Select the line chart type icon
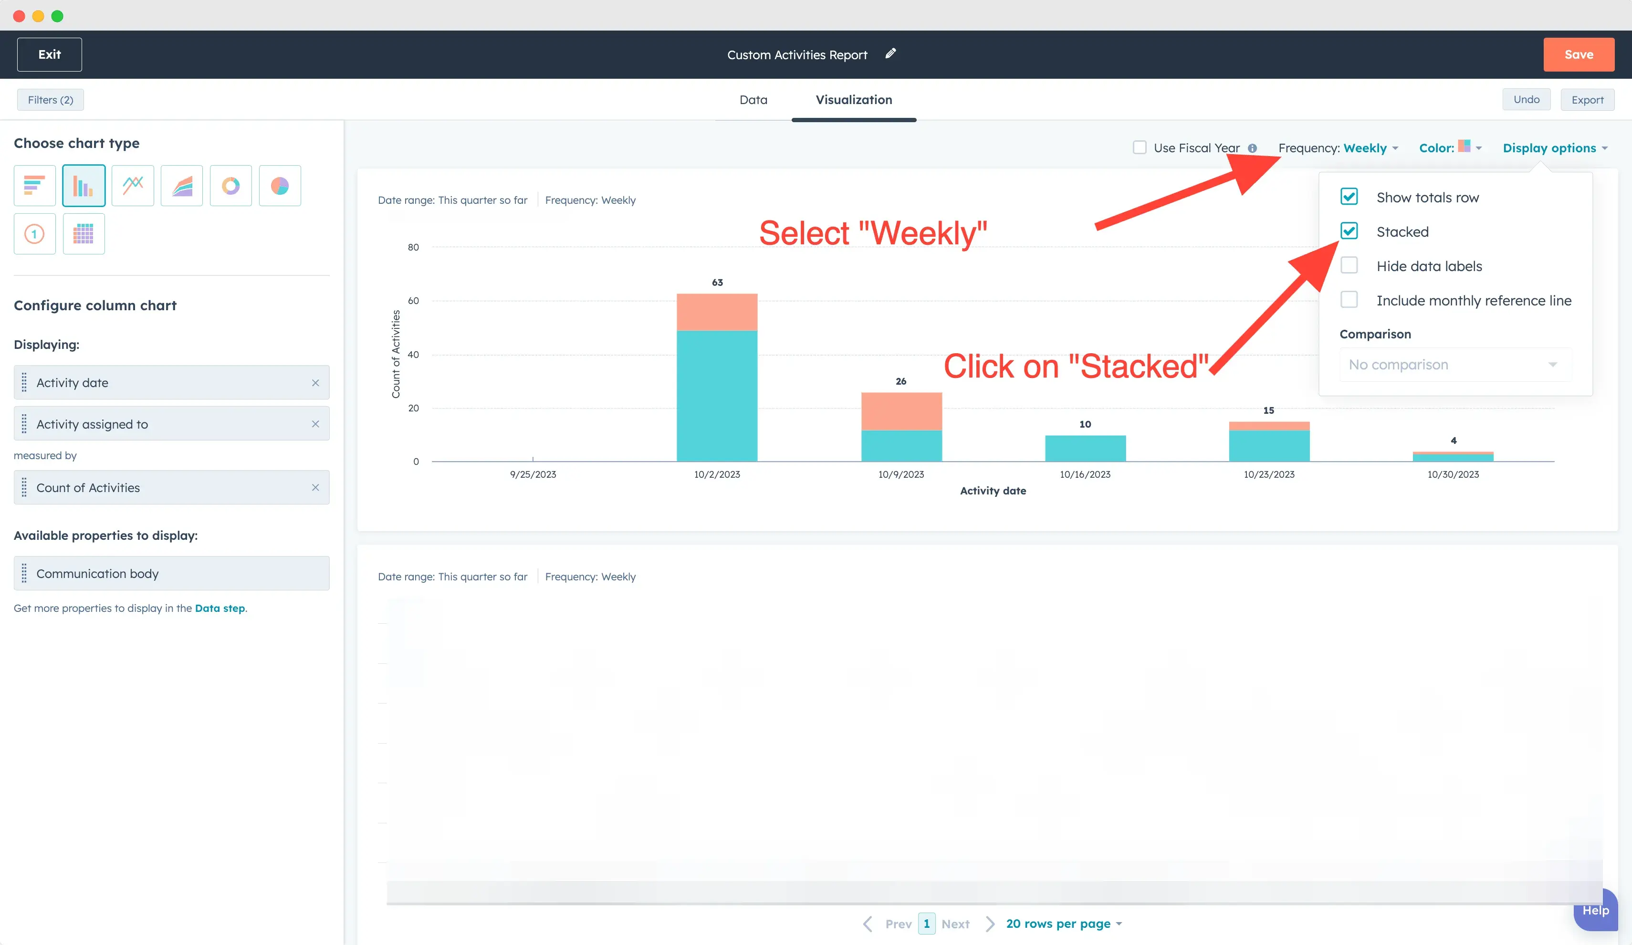 pos(133,186)
